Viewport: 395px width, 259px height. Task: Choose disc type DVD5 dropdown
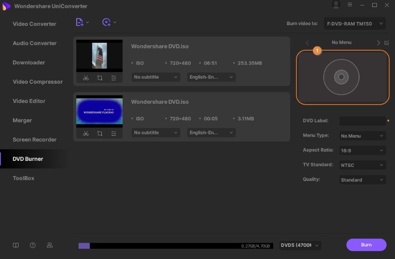300,245
